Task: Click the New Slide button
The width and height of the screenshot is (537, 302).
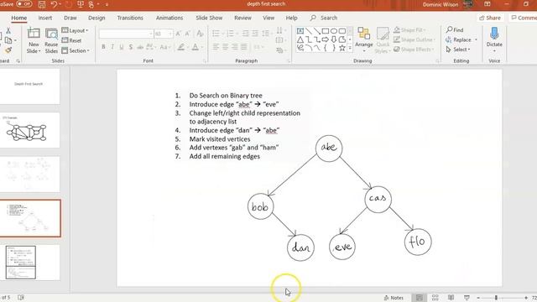Action: pyautogui.click(x=34, y=40)
